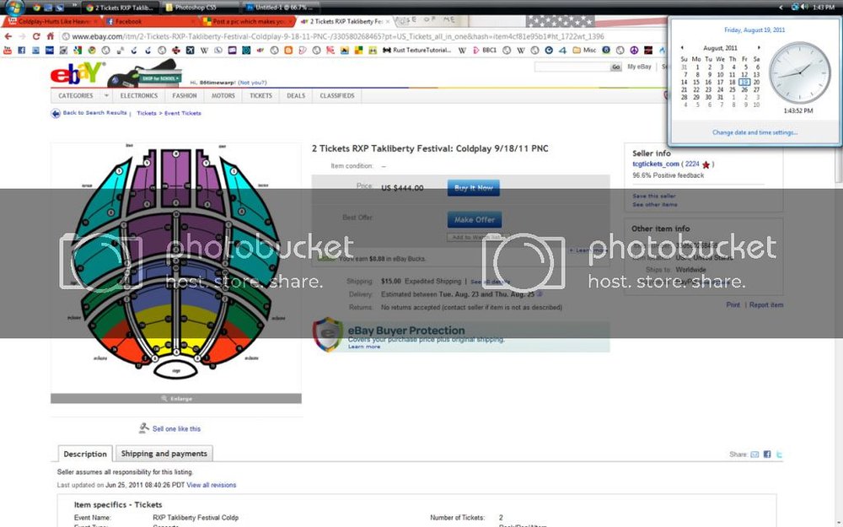843x527 pixels.
Task: Go to next month in the calendar
Action: [x=759, y=47]
